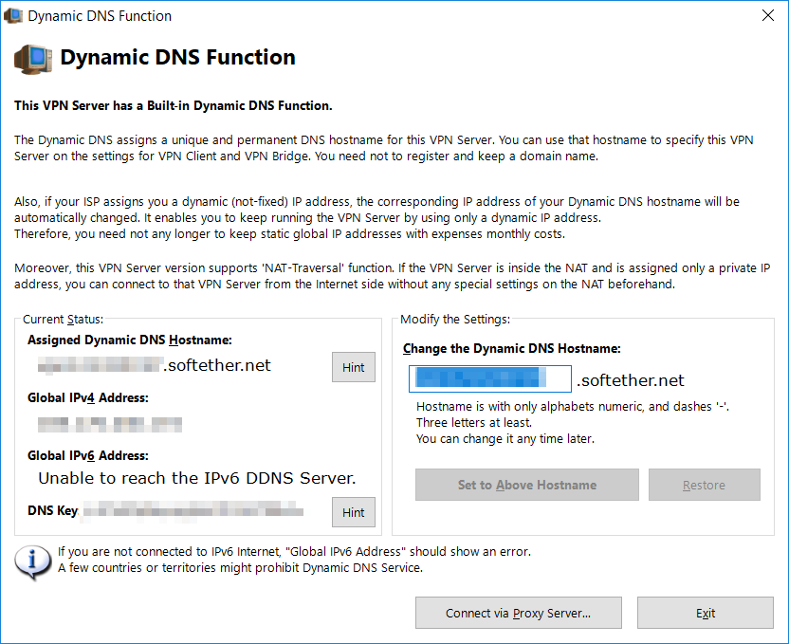Viewport: 789px width, 644px height.
Task: Click 'You can change it any time later.'
Action: [505, 439]
